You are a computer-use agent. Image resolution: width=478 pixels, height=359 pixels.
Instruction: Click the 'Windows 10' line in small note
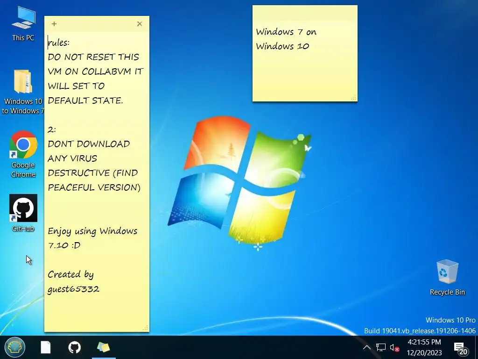pos(282,46)
